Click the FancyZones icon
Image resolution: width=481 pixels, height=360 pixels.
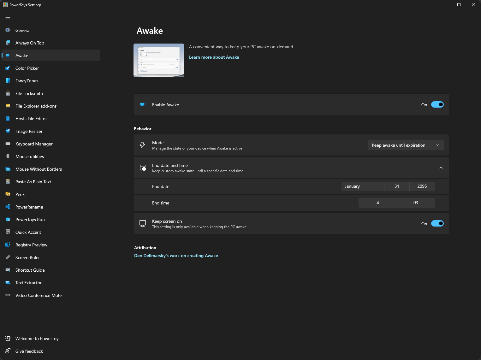click(8, 80)
